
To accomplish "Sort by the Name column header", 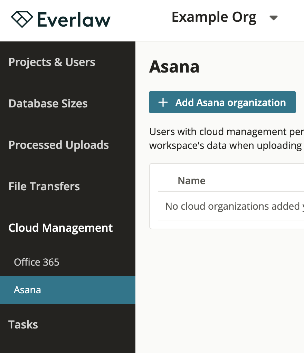I will (191, 181).
